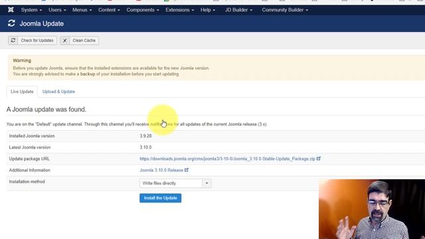This screenshot has height=239, width=425.
Task: Click the Joomla Update refresh icon
Action: pyautogui.click(x=11, y=23)
